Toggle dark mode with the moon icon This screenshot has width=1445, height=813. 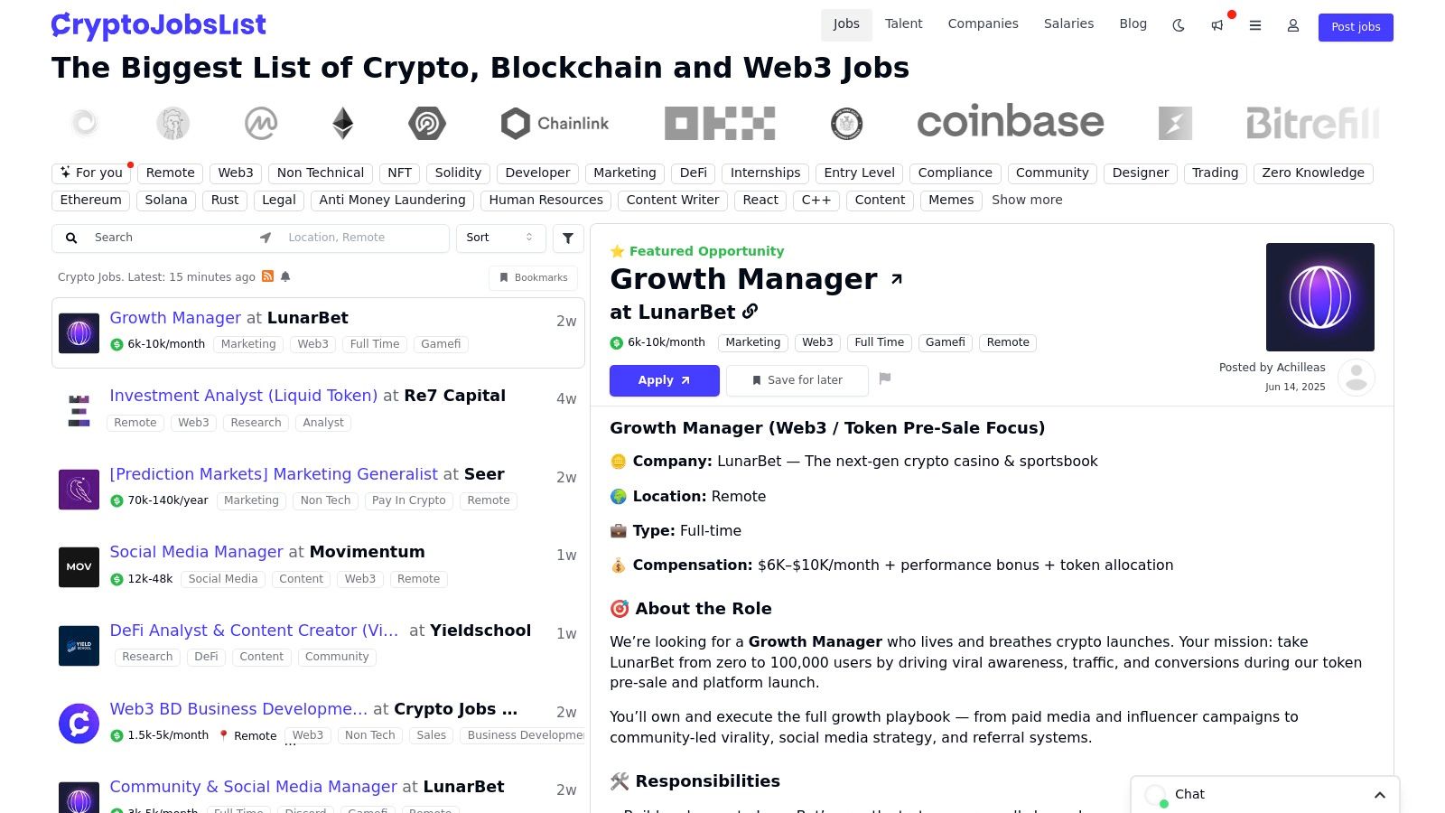(x=1179, y=26)
